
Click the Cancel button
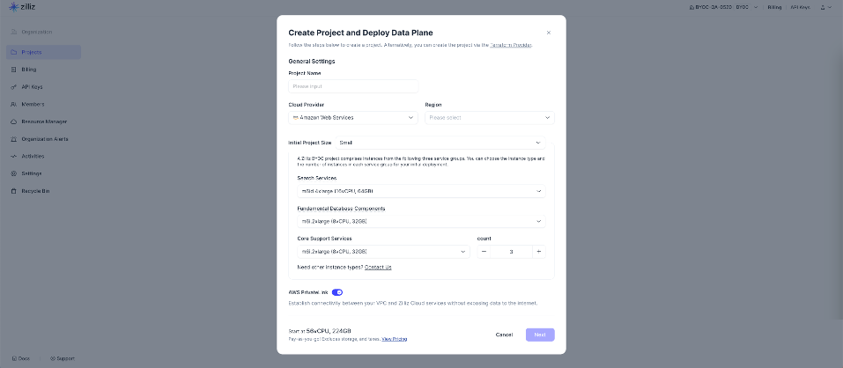click(504, 335)
